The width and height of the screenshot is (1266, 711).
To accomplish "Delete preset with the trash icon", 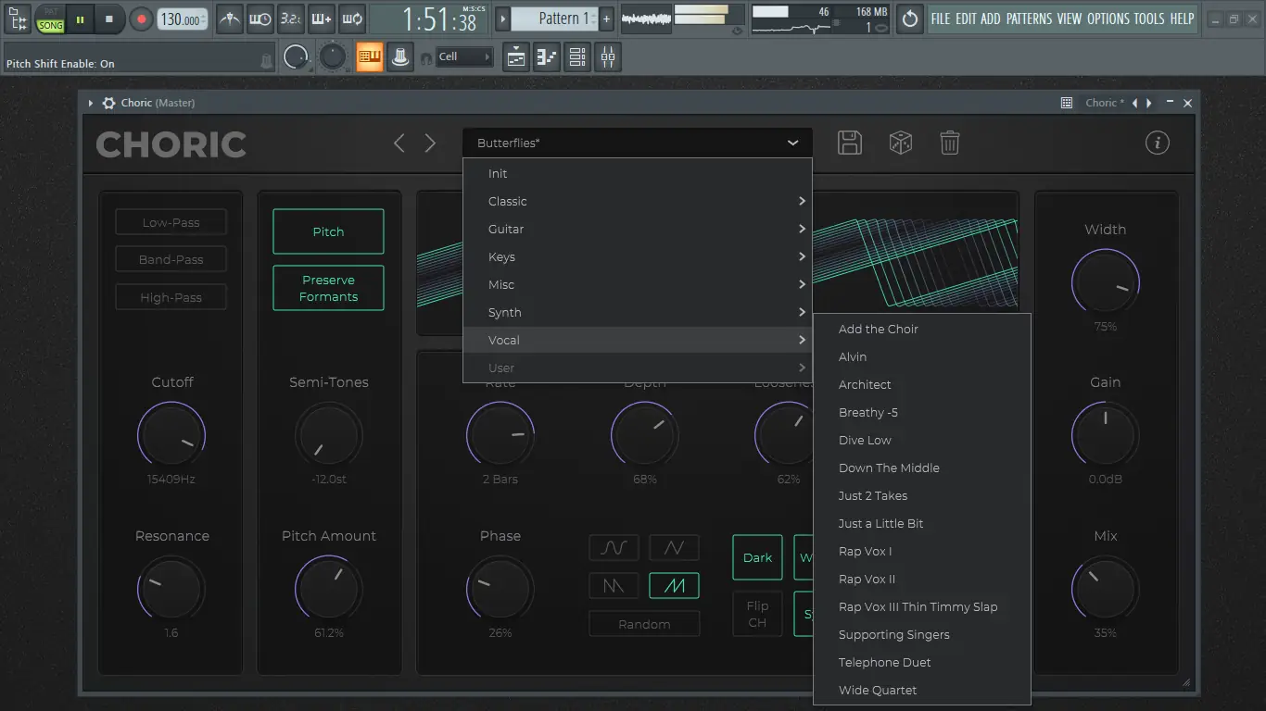I will 949,143.
